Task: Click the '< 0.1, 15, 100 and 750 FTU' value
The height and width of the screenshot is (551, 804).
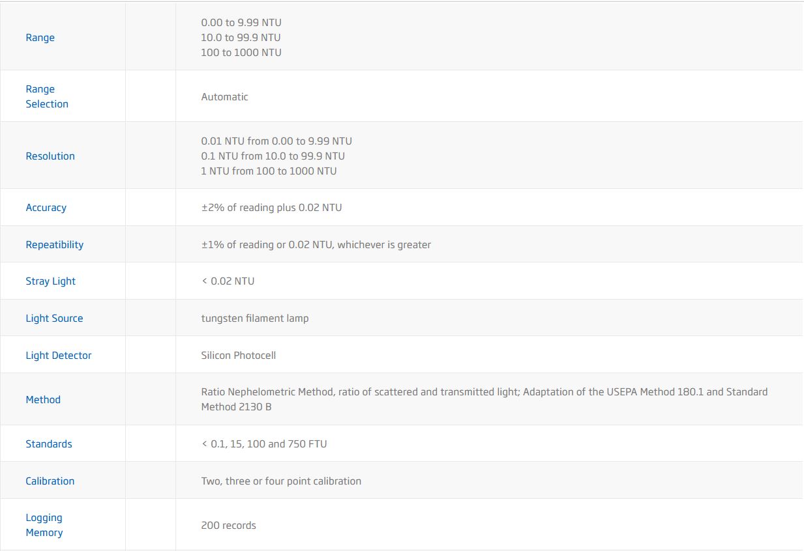Action: 264,444
